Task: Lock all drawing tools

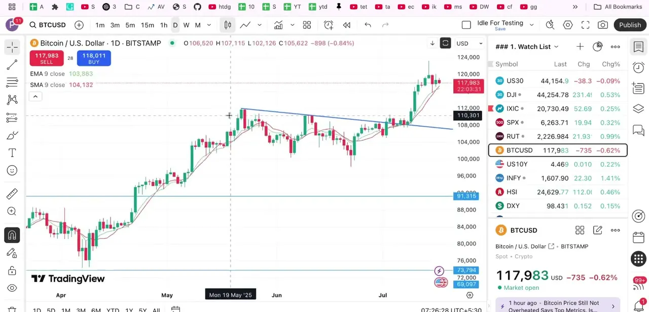Action: 12,270
